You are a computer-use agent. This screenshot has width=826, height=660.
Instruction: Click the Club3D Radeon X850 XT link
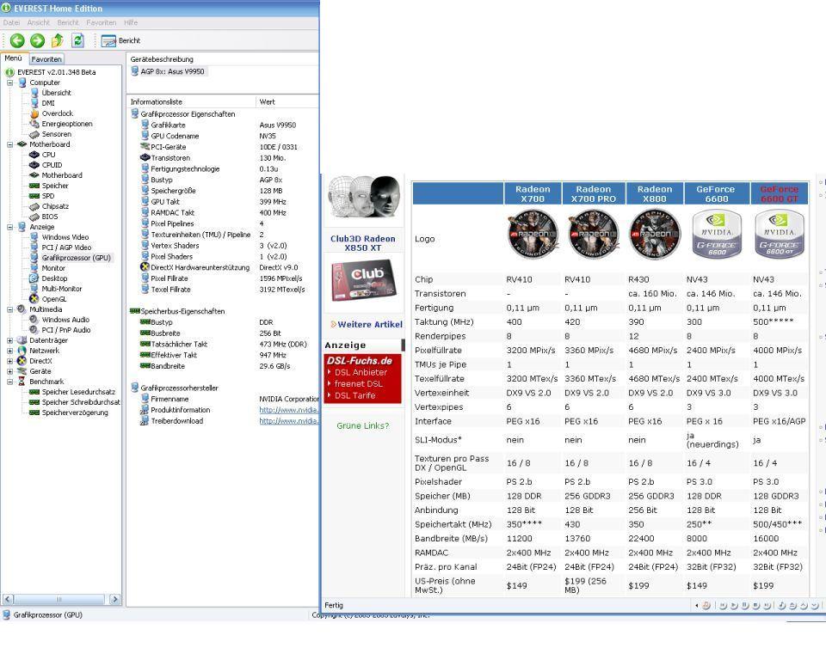pyautogui.click(x=363, y=243)
